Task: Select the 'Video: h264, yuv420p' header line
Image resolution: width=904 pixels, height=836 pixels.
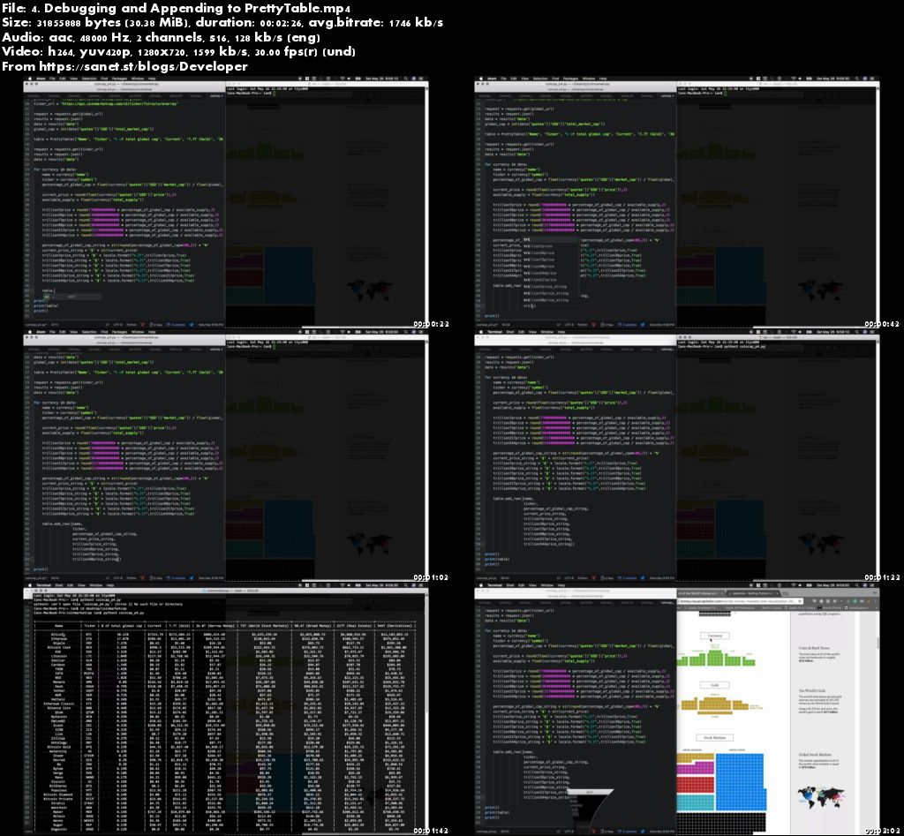Action: click(178, 52)
